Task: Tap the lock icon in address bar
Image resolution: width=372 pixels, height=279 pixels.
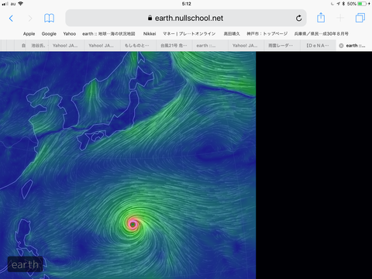Action: [x=150, y=18]
